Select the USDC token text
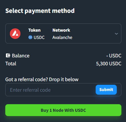Image resolution: width=126 pixels, height=122 pixels. (39, 38)
